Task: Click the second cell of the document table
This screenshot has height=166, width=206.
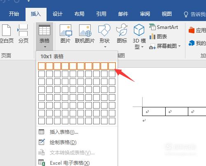Action: [177, 111]
